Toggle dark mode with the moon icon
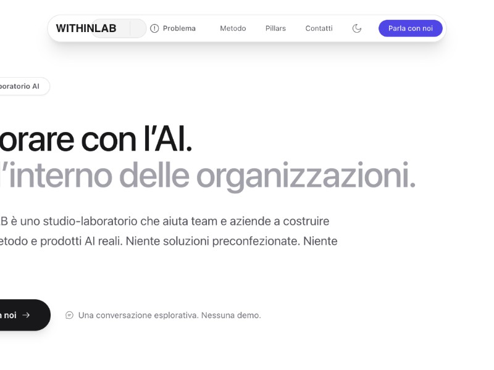 (357, 28)
